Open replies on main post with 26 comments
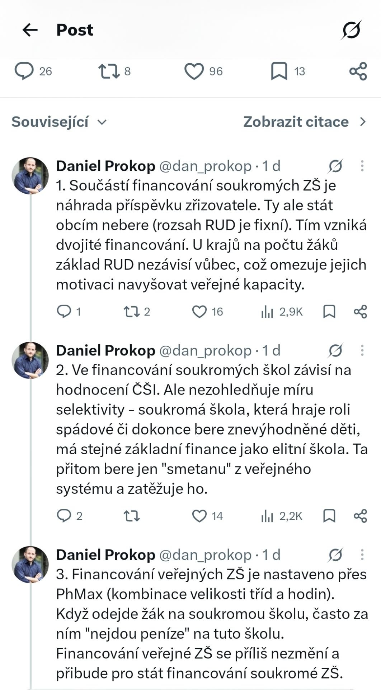381x690 pixels. [x=33, y=71]
